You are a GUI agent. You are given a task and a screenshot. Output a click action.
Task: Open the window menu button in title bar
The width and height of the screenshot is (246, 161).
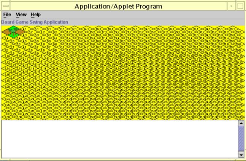click(x=6, y=6)
